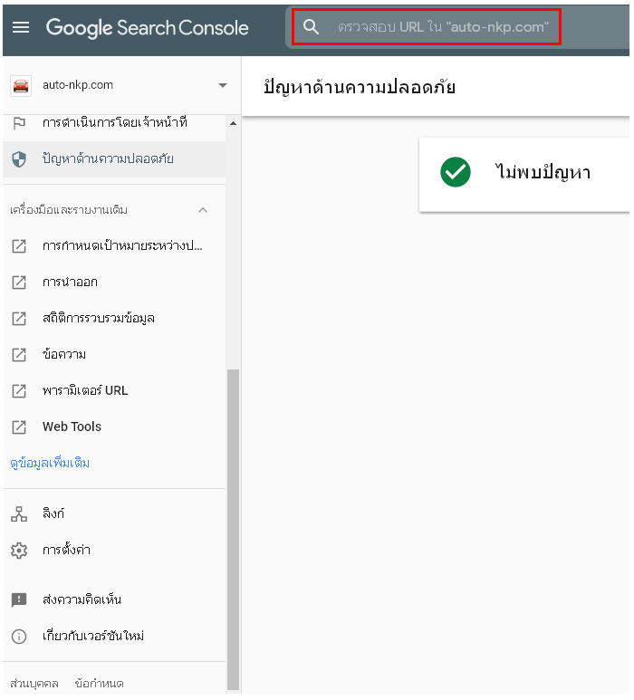
Task: Click the security shield icon
Action: click(19, 159)
